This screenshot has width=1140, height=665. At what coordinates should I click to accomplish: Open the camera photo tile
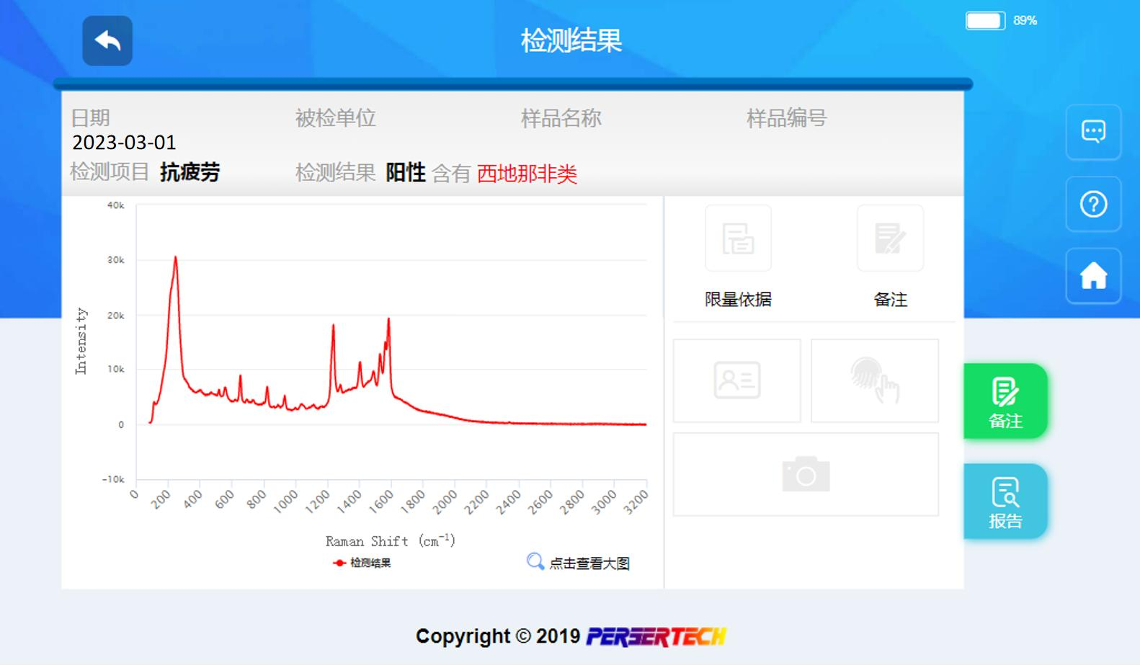[806, 474]
